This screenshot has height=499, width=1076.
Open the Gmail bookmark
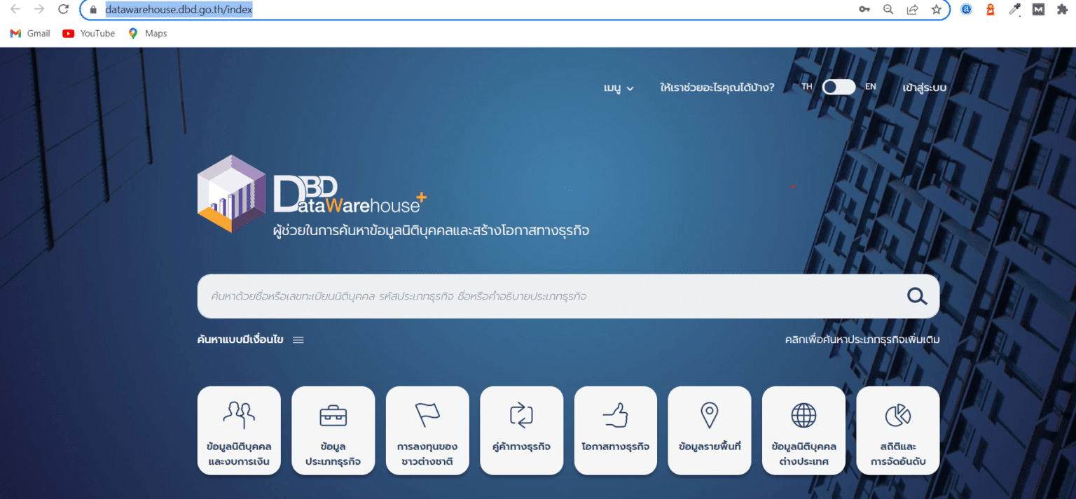(29, 33)
